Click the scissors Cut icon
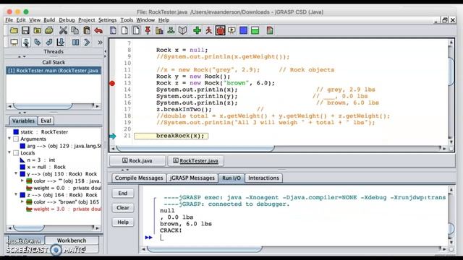 click(63, 30)
